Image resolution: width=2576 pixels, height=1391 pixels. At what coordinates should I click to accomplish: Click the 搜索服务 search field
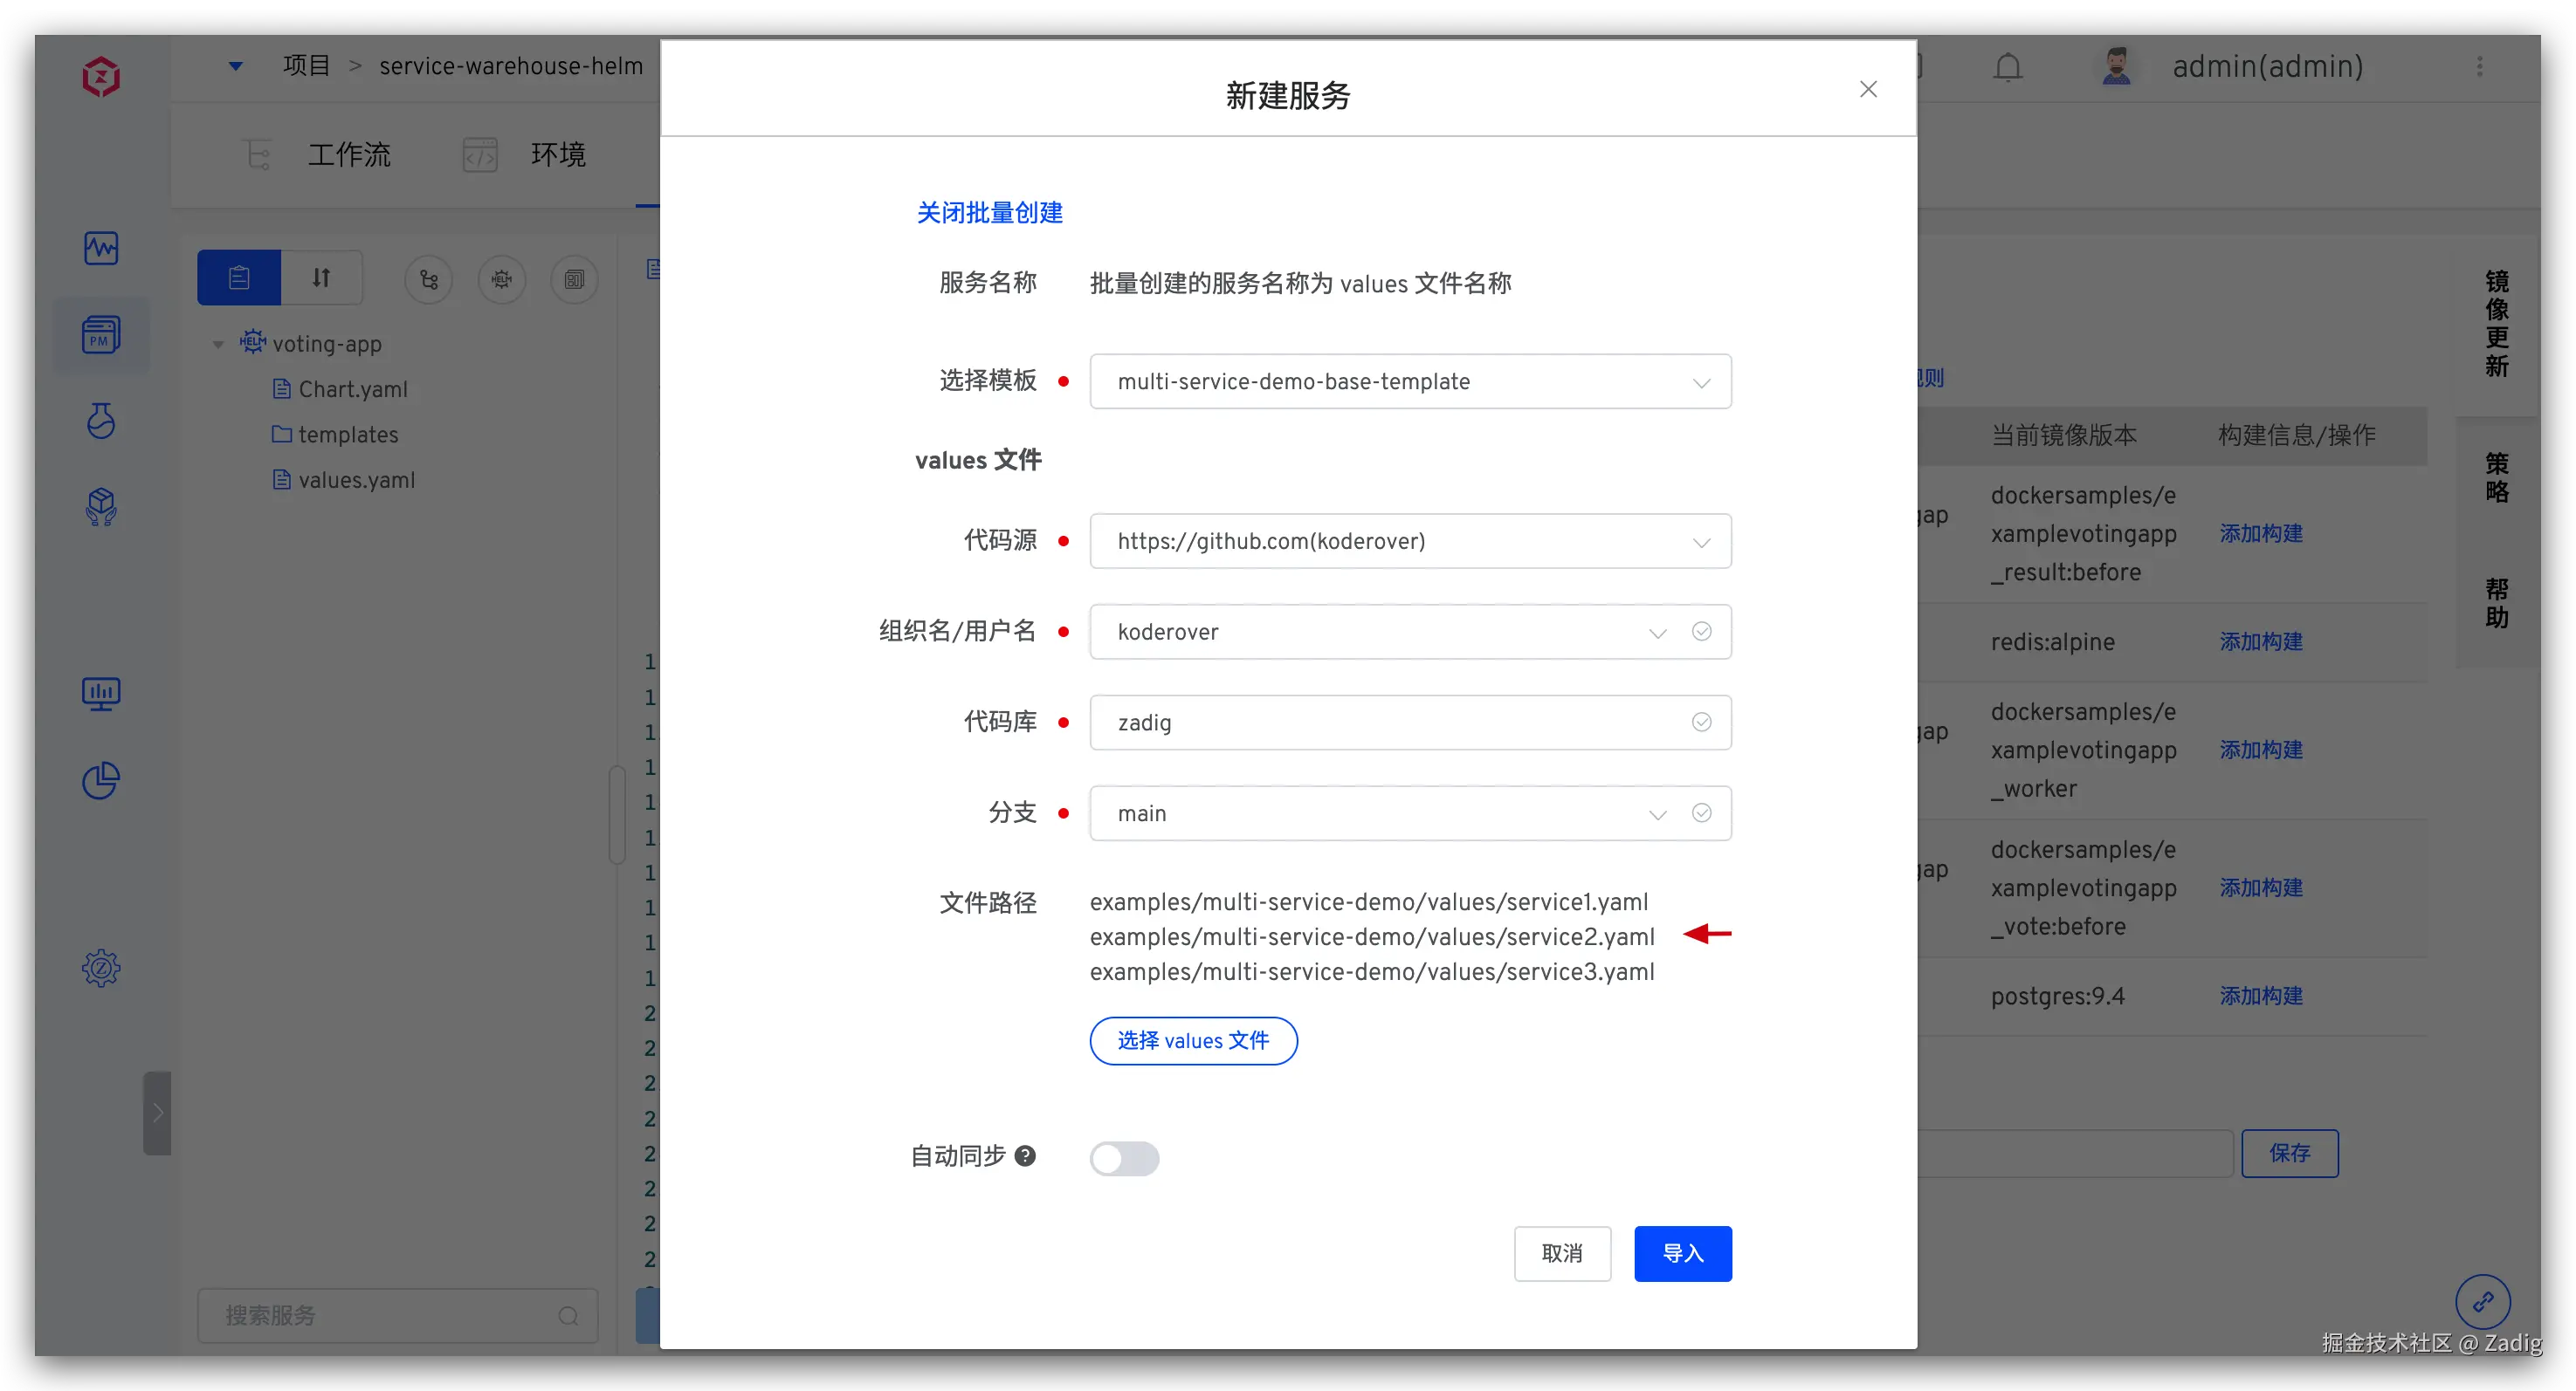385,1315
